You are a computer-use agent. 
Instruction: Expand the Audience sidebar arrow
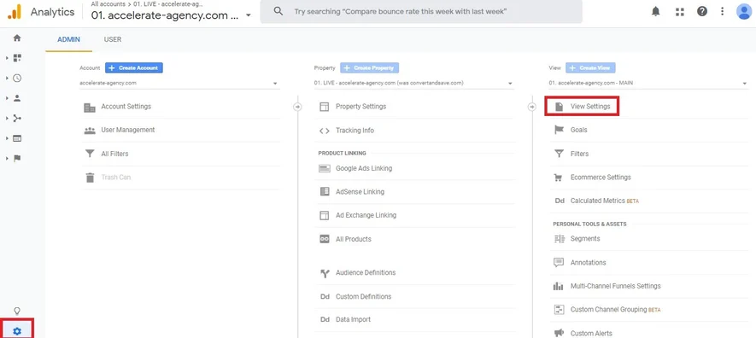(x=7, y=98)
